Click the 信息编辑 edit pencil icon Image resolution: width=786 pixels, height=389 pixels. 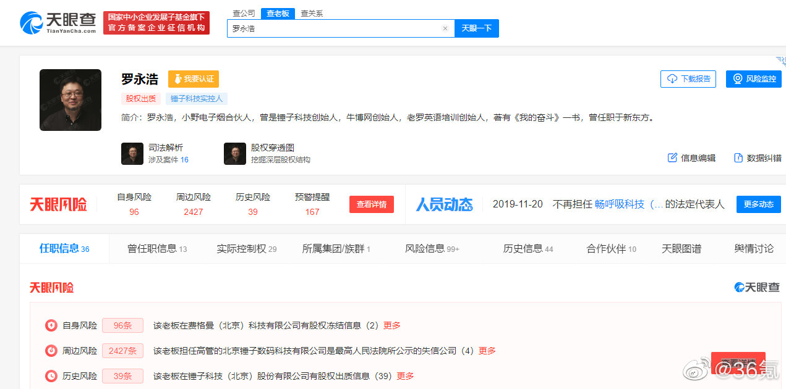point(672,157)
